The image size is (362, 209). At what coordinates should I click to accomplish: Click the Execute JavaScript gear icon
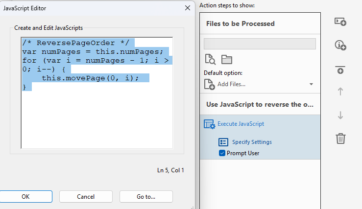point(209,124)
